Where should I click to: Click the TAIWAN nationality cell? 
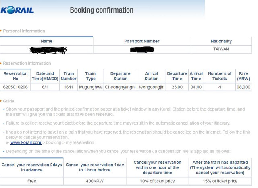click(221, 49)
